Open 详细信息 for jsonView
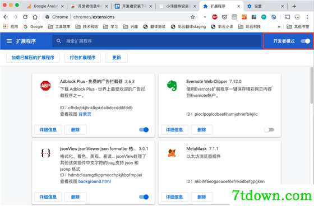The image size is (314, 206). [48, 197]
